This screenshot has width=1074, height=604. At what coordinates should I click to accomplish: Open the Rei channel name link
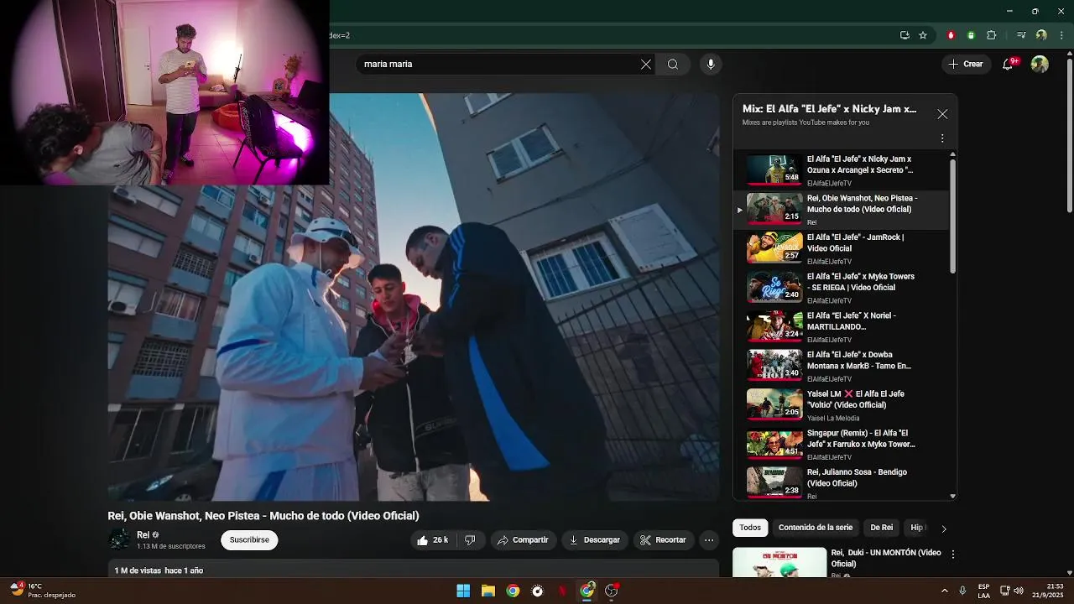point(143,534)
